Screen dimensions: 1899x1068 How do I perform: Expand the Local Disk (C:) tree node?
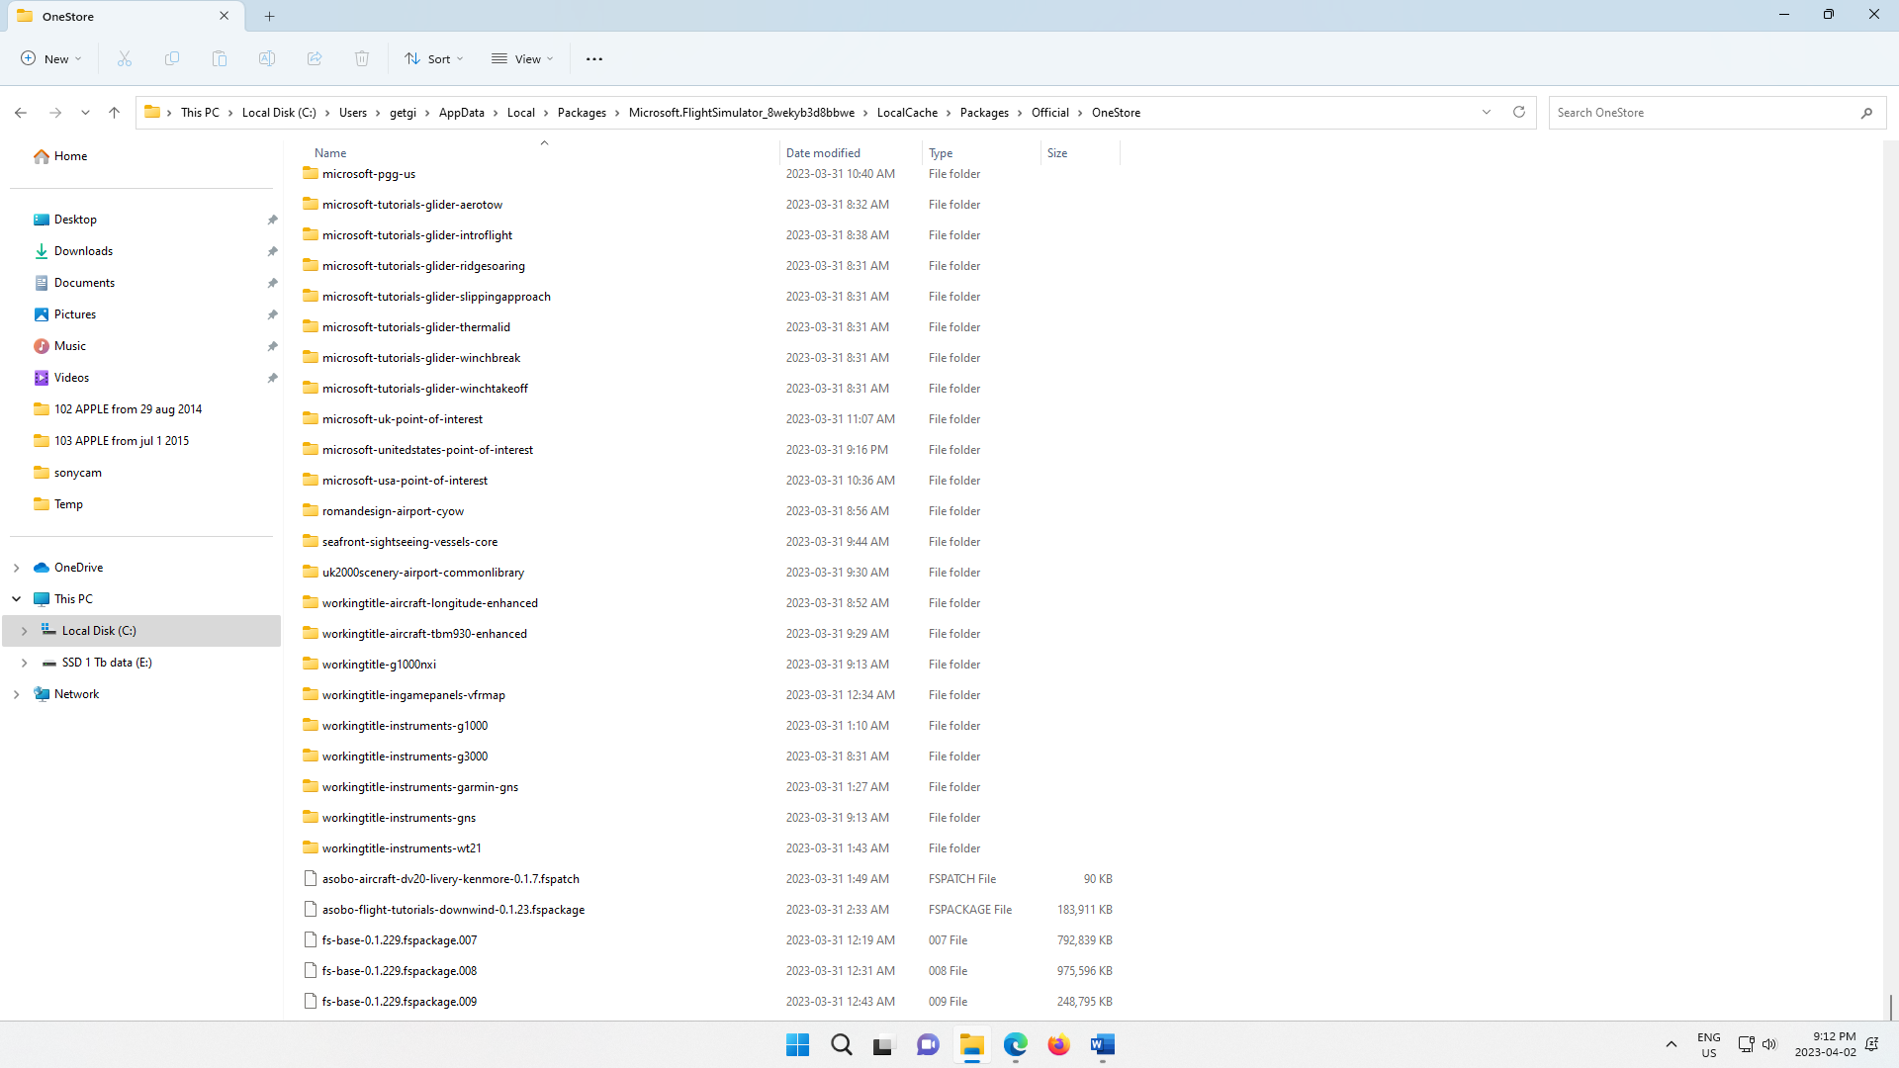point(24,631)
